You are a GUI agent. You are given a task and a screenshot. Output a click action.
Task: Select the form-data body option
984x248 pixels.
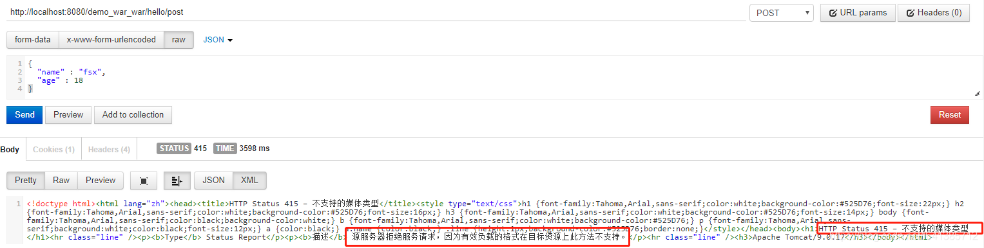(x=33, y=40)
